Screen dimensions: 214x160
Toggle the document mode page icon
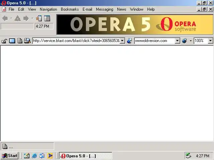point(20,41)
